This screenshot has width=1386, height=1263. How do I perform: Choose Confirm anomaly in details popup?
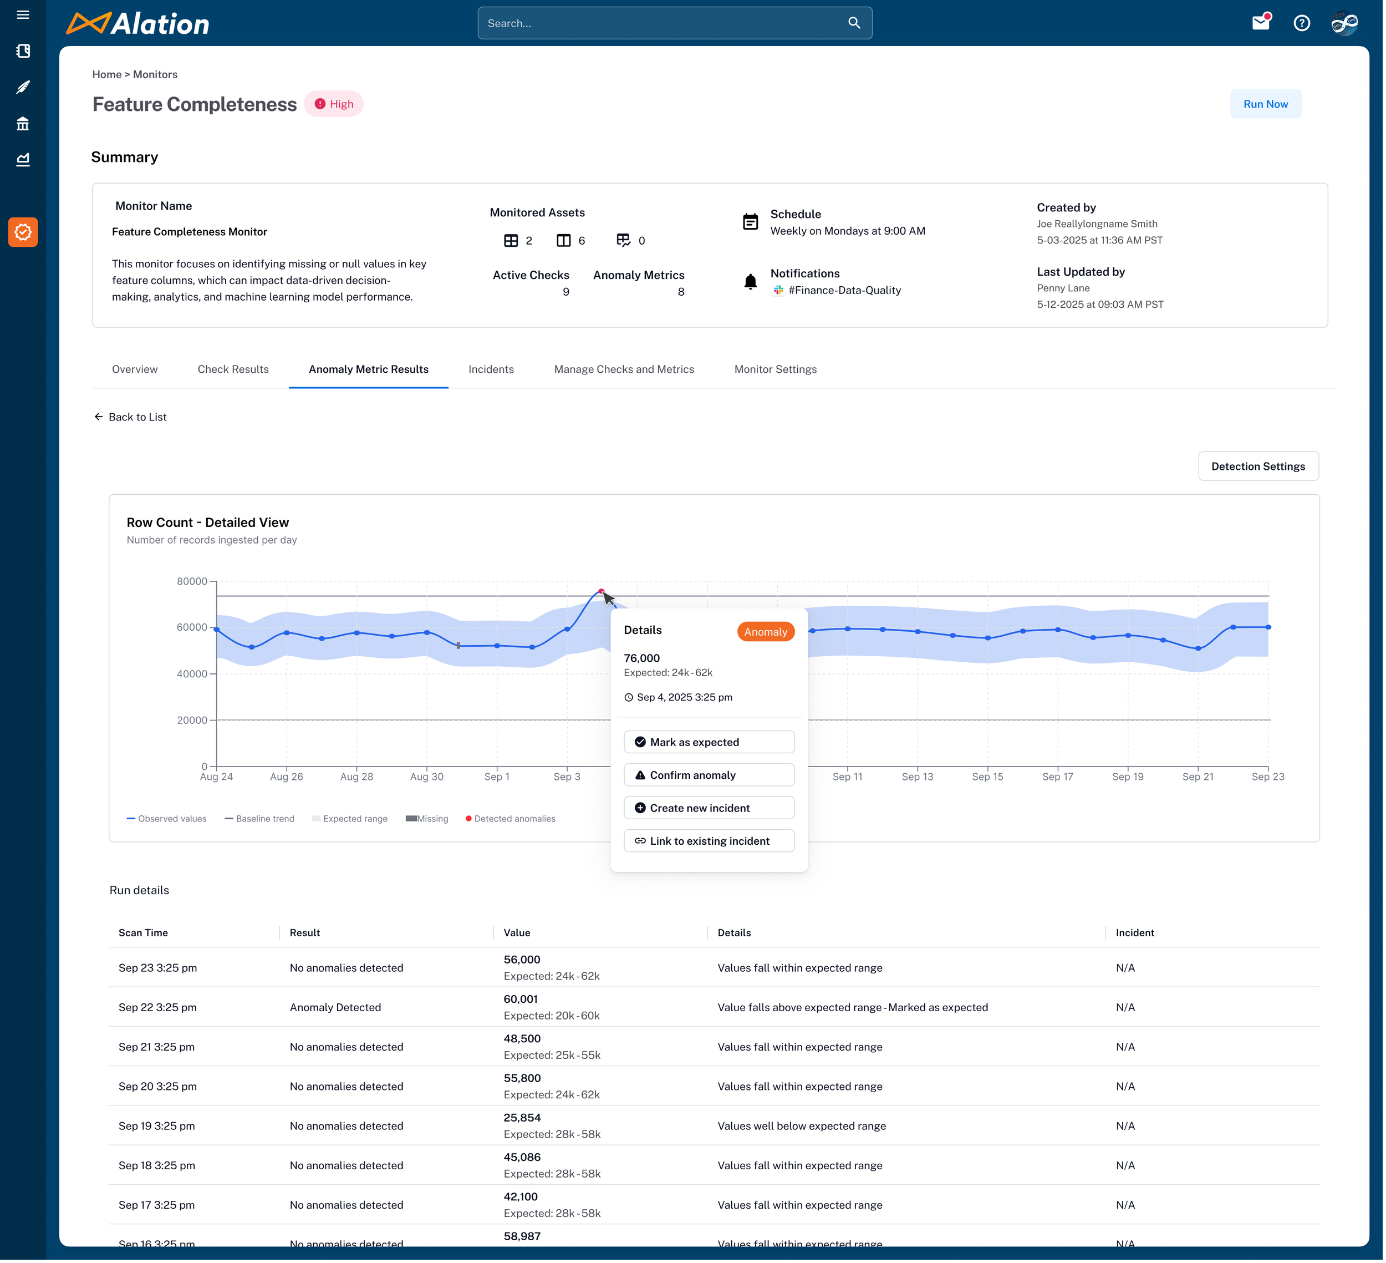point(709,775)
